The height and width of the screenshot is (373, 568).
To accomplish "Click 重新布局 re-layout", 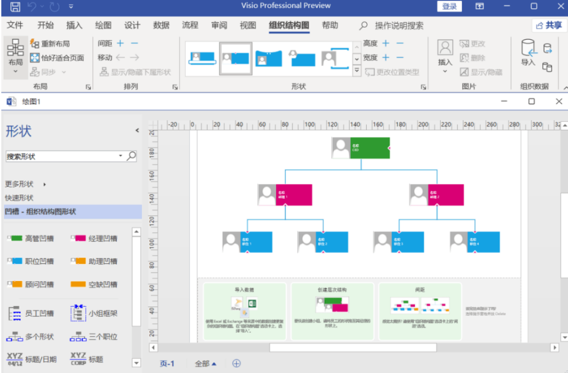I will [x=50, y=43].
